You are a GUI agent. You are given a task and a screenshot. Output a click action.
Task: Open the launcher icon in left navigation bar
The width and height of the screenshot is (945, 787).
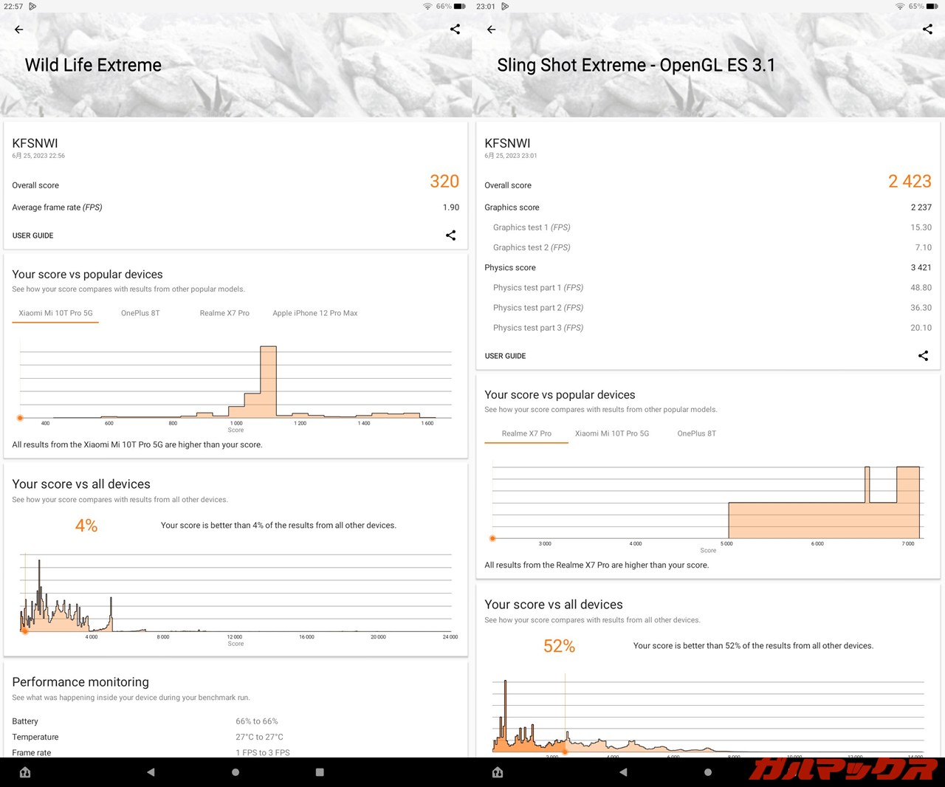pos(25,772)
